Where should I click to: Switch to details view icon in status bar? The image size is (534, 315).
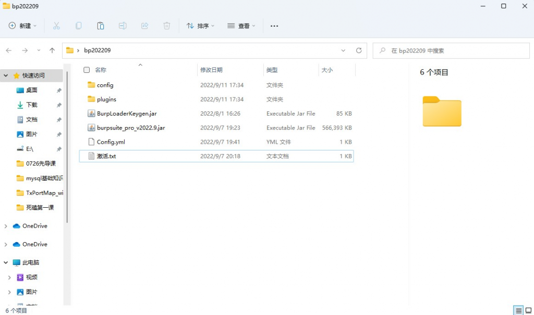[x=518, y=310]
